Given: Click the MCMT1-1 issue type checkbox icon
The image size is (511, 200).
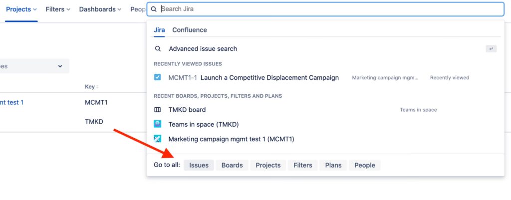Looking at the screenshot, I should click(x=158, y=78).
